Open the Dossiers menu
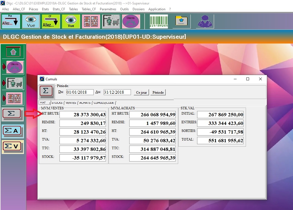This screenshot has width=293, height=210. (x=138, y=9)
